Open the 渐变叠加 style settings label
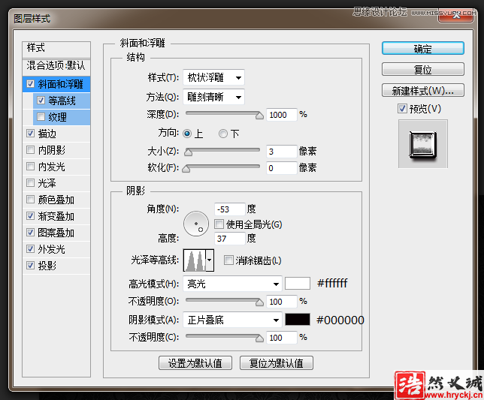The image size is (484, 400). [56, 216]
